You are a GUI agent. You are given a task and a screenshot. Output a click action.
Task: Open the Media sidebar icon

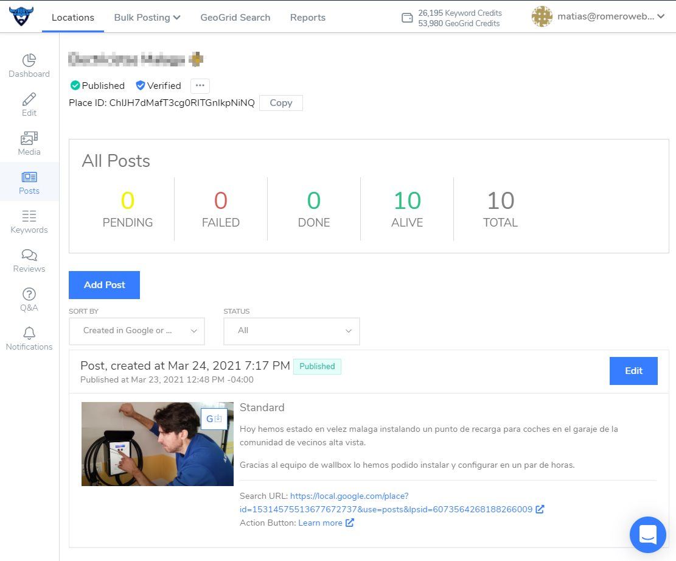(29, 138)
